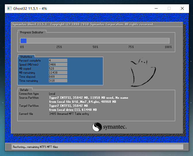Viewport: 193px width, 156px height.
Task: Click the Symantec round logo icon
Action: (97, 127)
